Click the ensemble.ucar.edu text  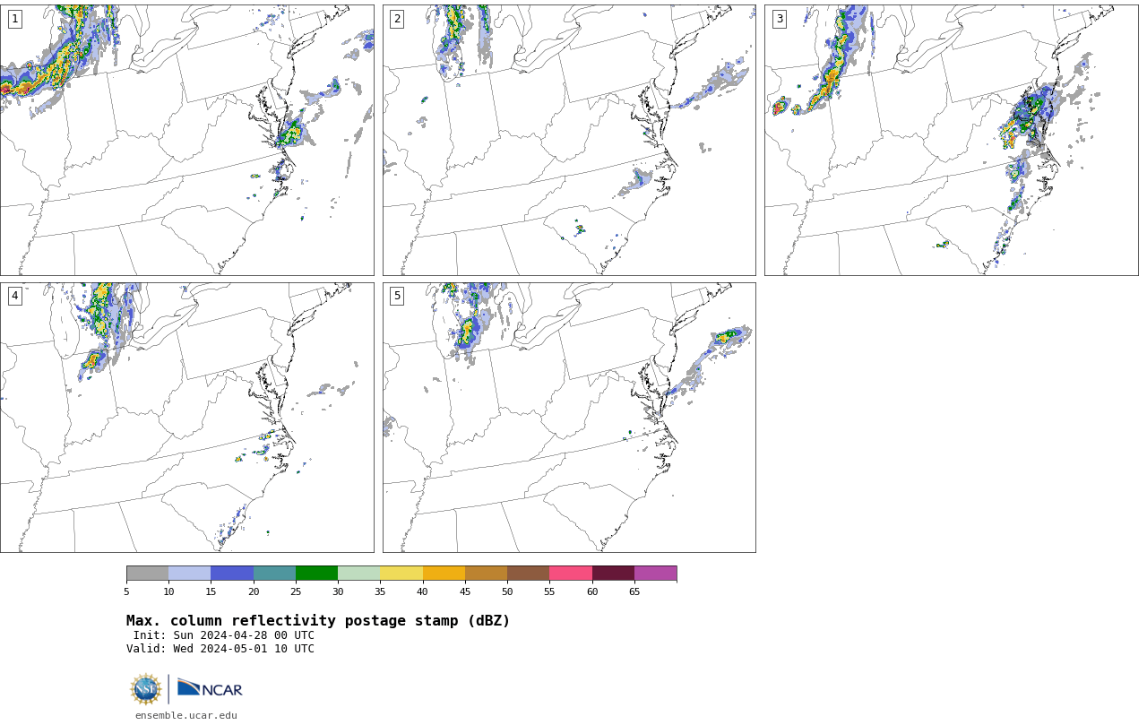186,715
